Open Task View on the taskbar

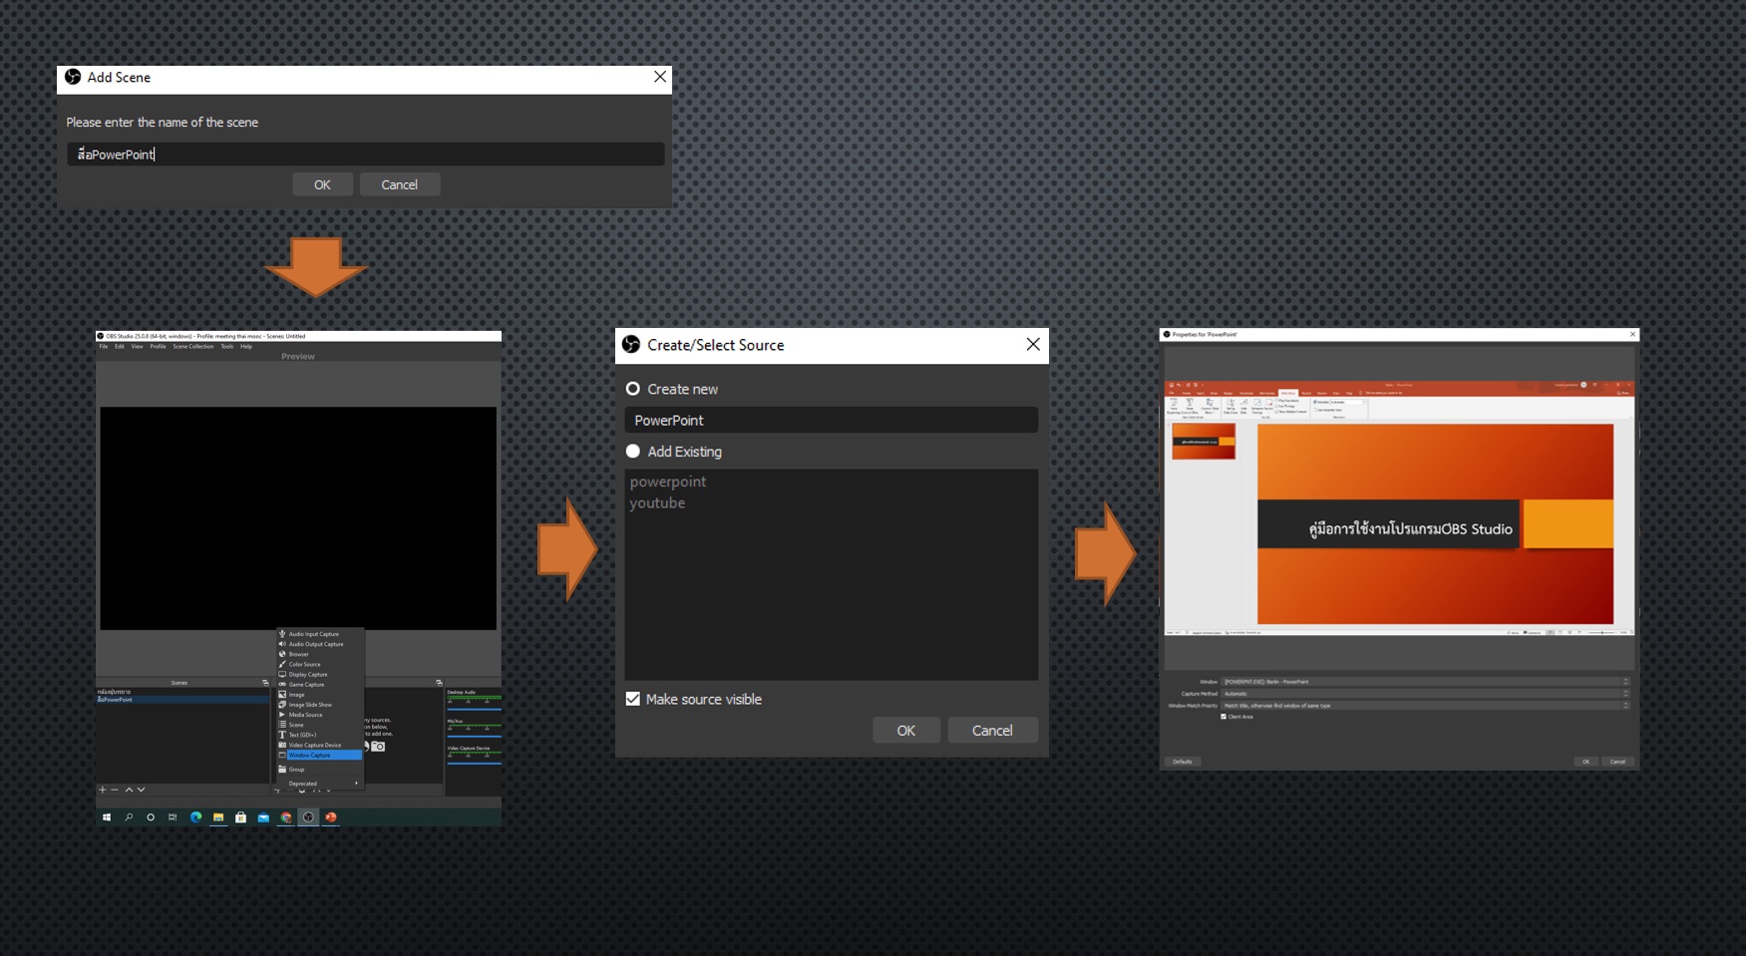[173, 817]
